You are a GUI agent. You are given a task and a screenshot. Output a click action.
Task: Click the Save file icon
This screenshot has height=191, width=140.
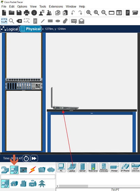click(x=19, y=13)
